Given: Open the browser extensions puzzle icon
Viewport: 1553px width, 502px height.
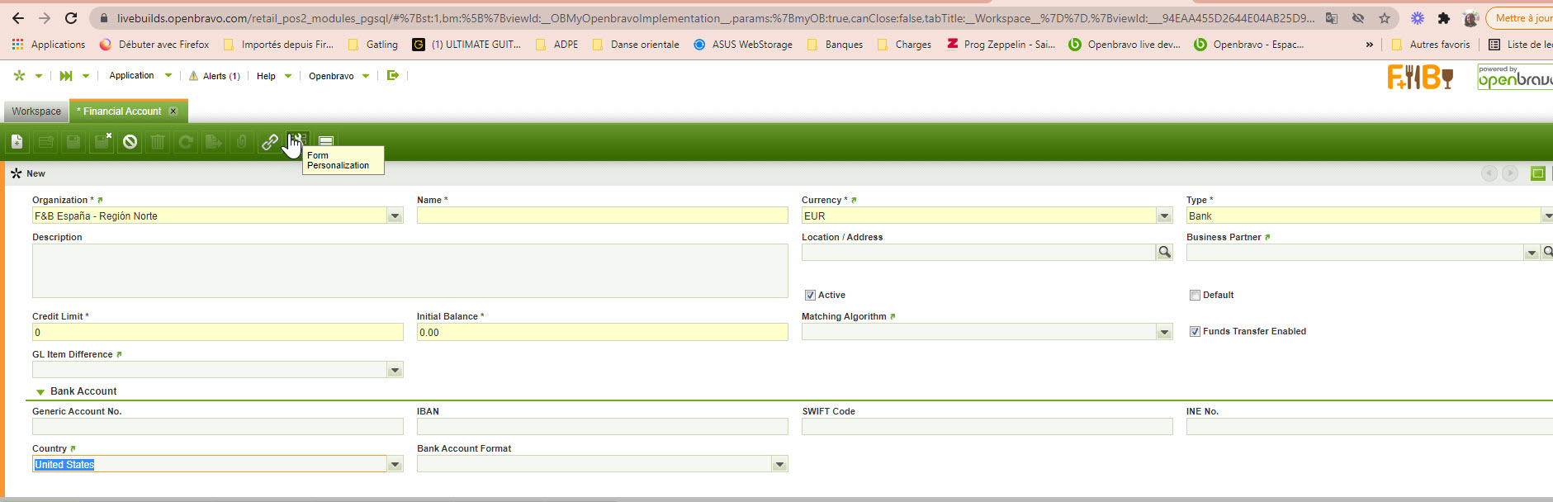Looking at the screenshot, I should pos(1443,17).
